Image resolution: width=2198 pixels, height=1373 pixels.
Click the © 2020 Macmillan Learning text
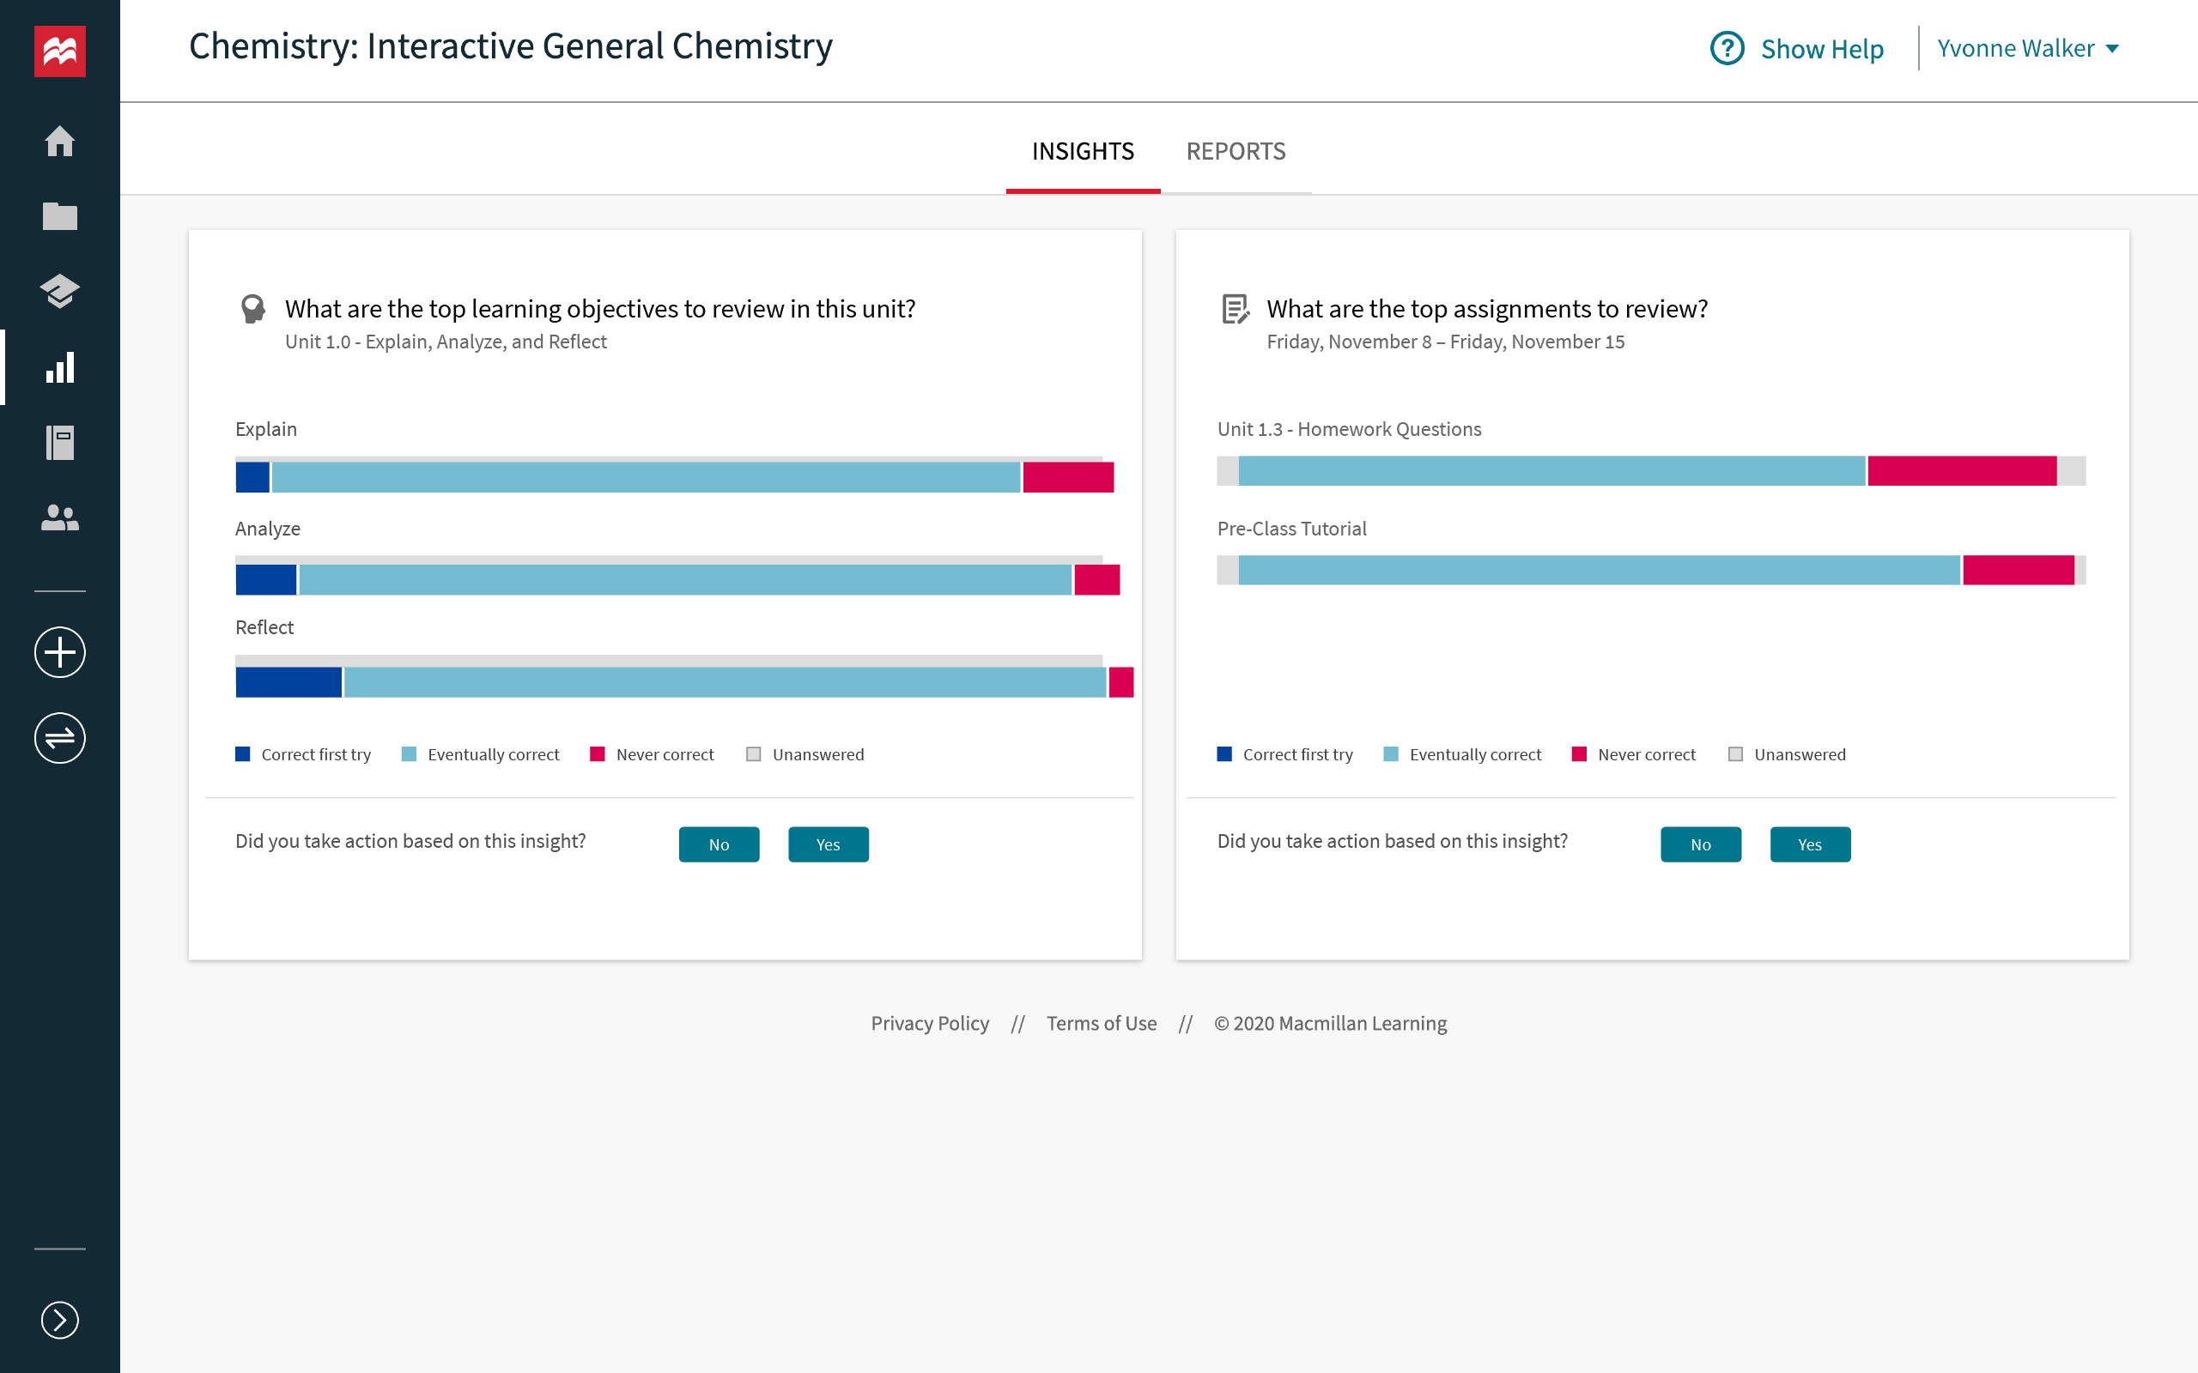pyautogui.click(x=1330, y=1024)
